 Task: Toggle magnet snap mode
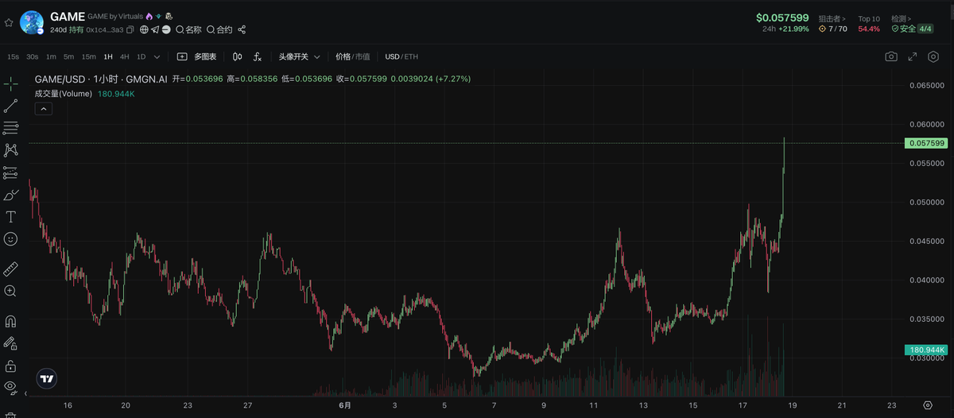pos(10,322)
